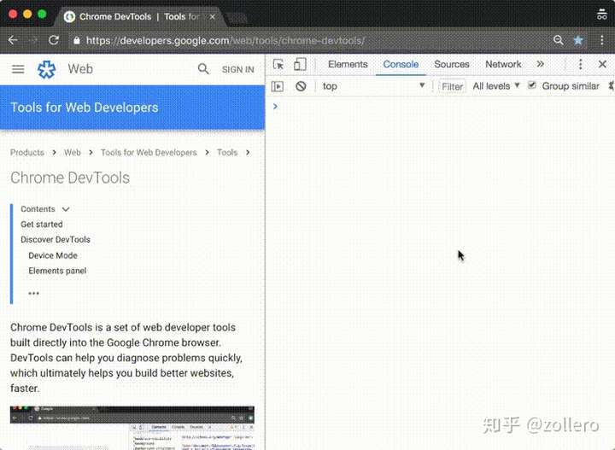Toggle the device toolbar icon
Viewport: 615px width, 450px height.
point(300,64)
